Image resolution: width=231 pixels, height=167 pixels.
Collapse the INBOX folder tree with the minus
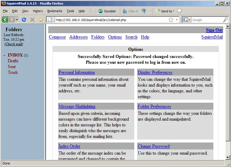point(4,55)
